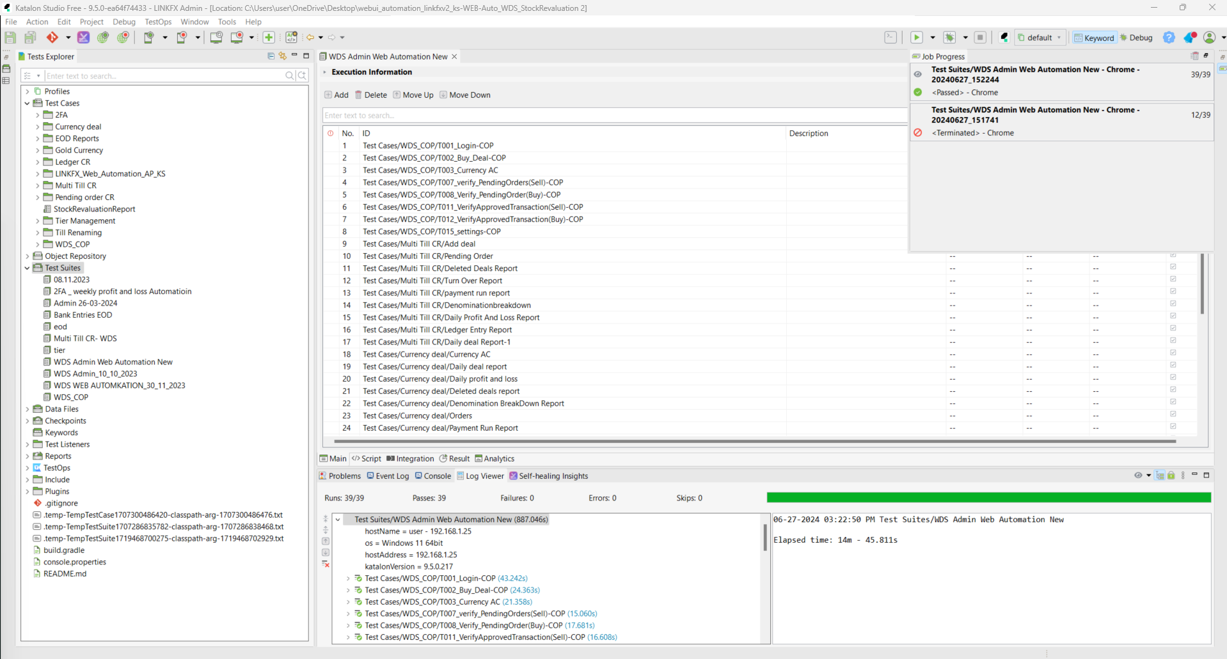Clear finished jobs in Job Progress
The height and width of the screenshot is (659, 1227).
click(x=1194, y=56)
